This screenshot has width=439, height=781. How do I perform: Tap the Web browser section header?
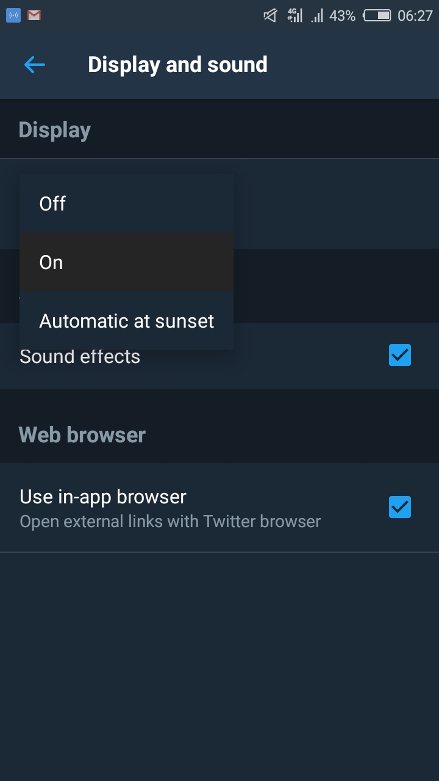pyautogui.click(x=82, y=435)
